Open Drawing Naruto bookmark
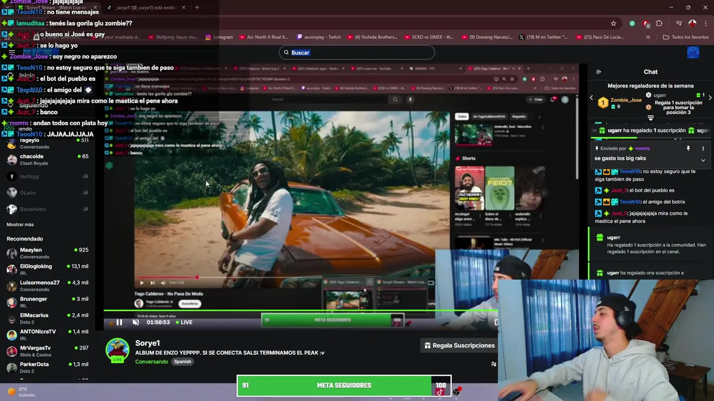The height and width of the screenshot is (401, 714). [486, 37]
